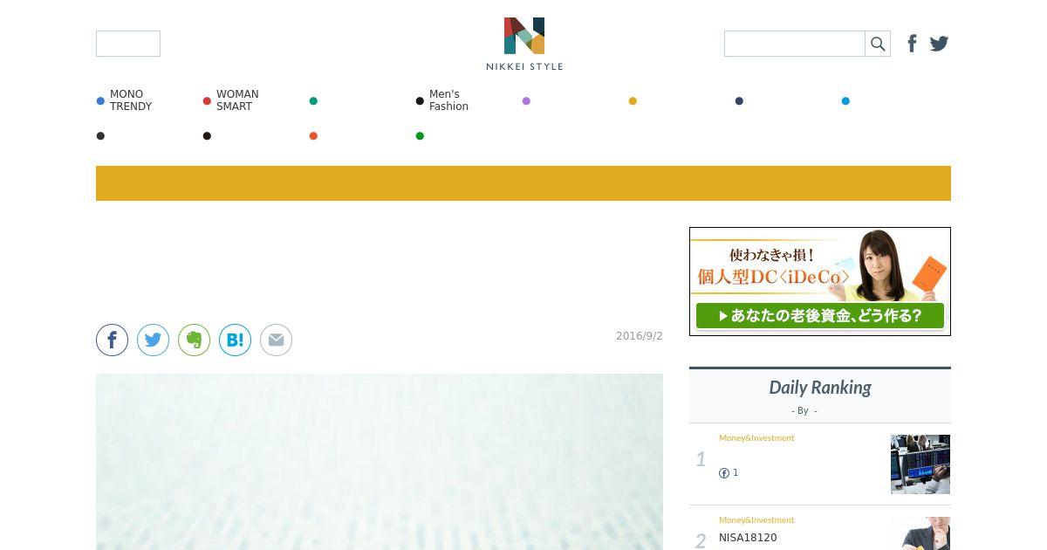Screen dimensions: 1047x550
Task: Open the Twitter page icon in the header
Action: pos(939,44)
